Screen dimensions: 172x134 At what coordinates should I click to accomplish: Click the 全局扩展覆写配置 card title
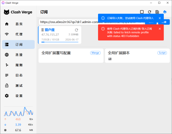click(x=56, y=53)
